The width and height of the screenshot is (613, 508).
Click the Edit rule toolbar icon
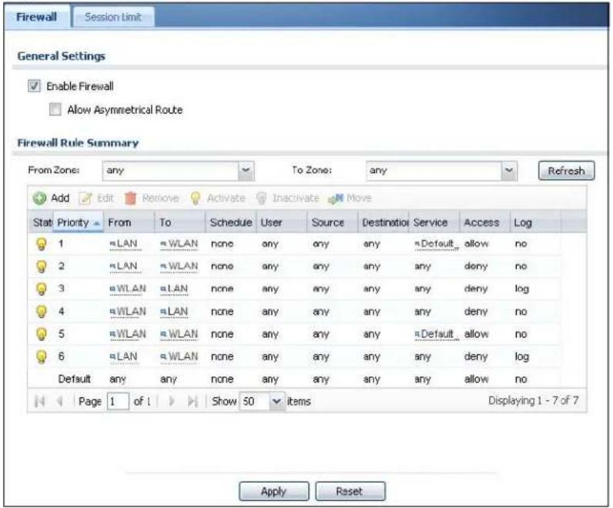coord(85,198)
